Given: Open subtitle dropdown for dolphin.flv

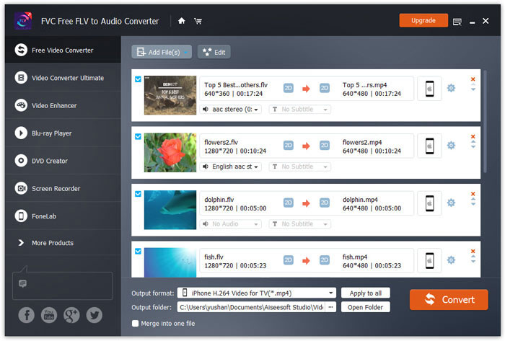Looking at the screenshot, I should pos(300,224).
